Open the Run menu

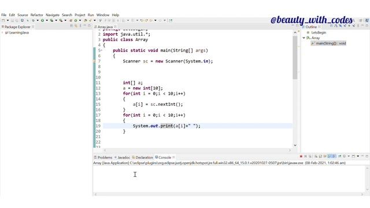(91, 15)
